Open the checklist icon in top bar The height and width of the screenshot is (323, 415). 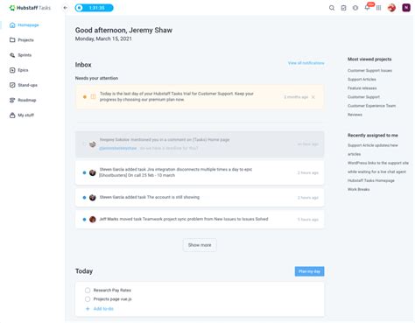click(343, 8)
